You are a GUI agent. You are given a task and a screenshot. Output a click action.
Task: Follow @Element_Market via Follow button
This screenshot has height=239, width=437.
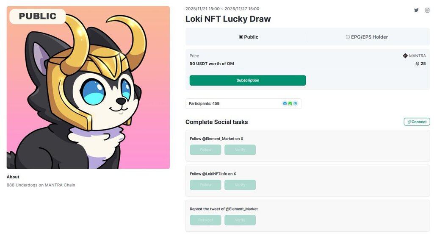point(205,150)
